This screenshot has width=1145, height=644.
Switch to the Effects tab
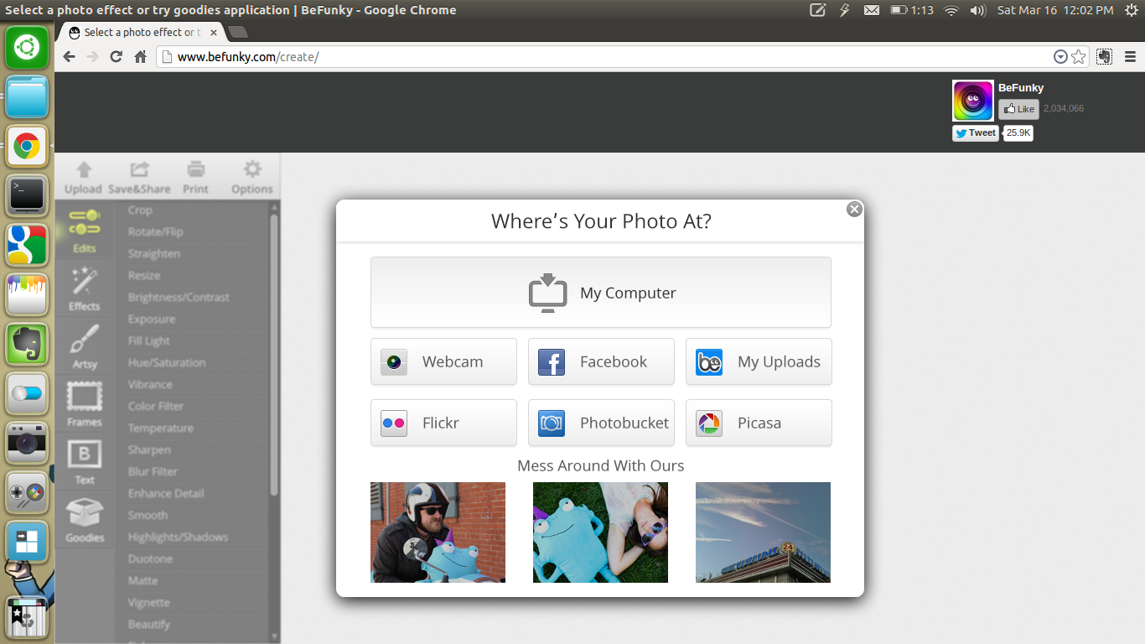[85, 288]
